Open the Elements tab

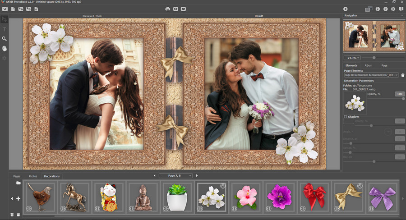point(351,65)
